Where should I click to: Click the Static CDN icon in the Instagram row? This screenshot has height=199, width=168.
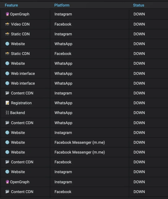tap(7, 34)
